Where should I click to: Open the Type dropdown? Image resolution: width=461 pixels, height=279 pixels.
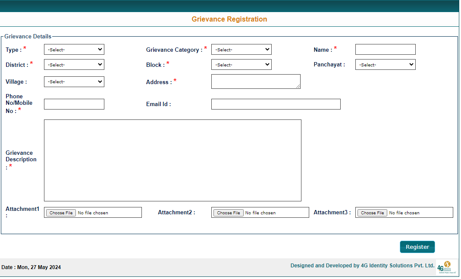pos(74,50)
